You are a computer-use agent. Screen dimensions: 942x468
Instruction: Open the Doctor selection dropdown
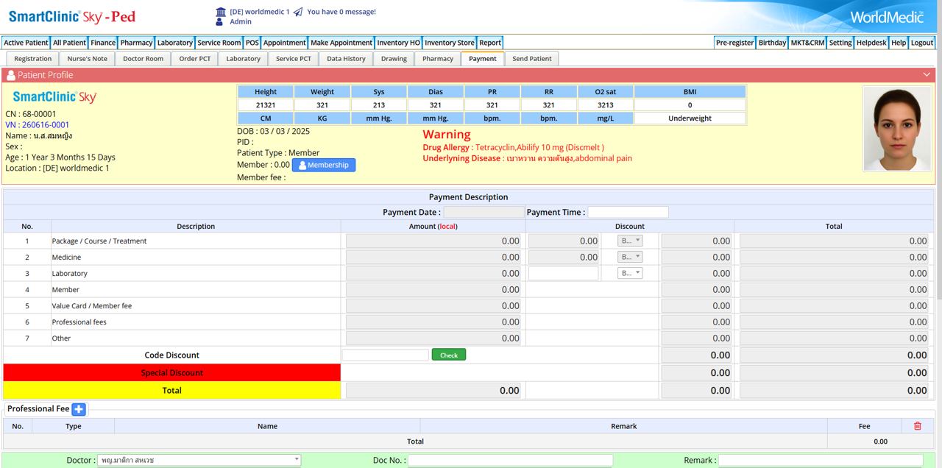(x=199, y=460)
